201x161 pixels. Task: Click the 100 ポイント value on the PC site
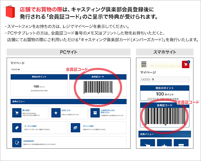pos(39,87)
